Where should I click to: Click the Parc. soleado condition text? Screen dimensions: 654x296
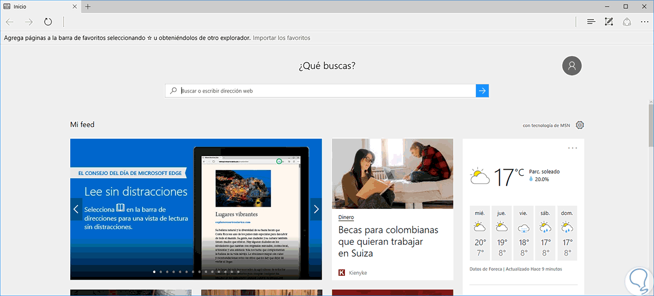tap(544, 171)
